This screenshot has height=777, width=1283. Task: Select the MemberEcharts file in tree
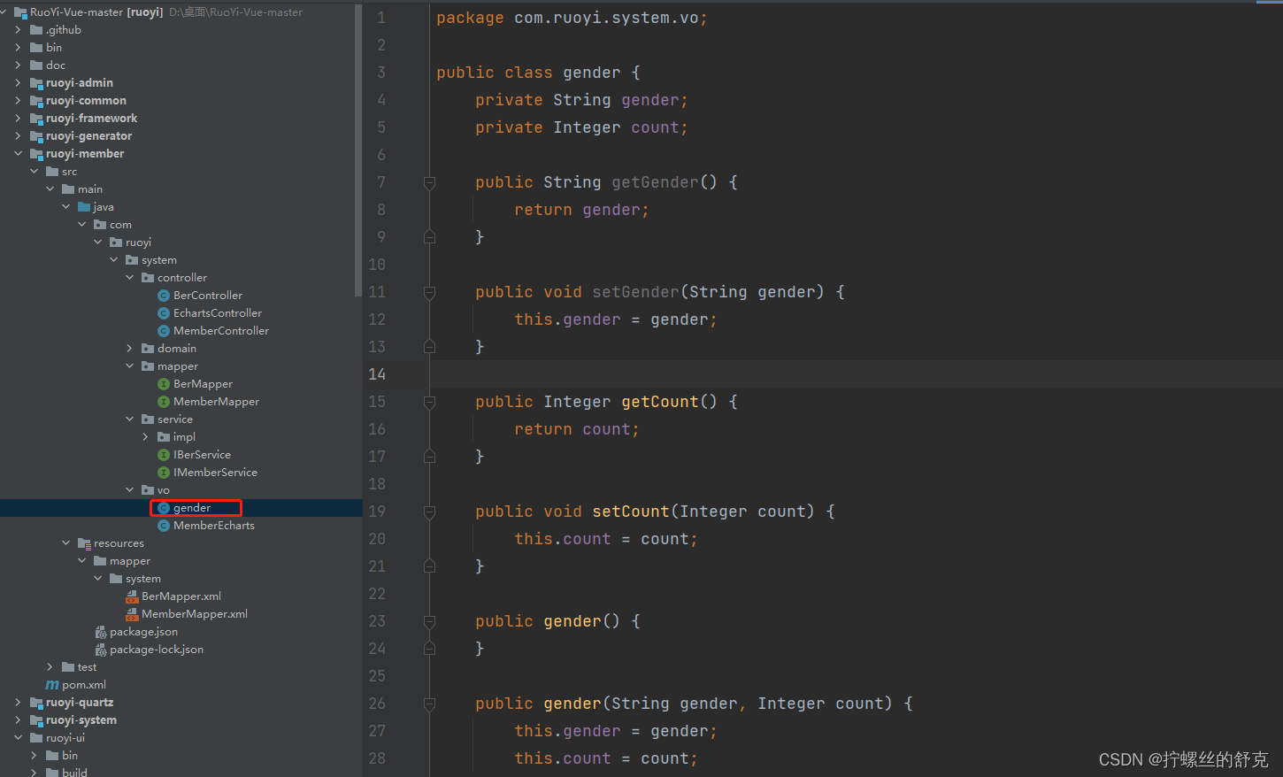tap(214, 526)
